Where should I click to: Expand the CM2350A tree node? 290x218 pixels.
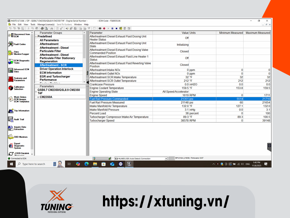pos(38,97)
